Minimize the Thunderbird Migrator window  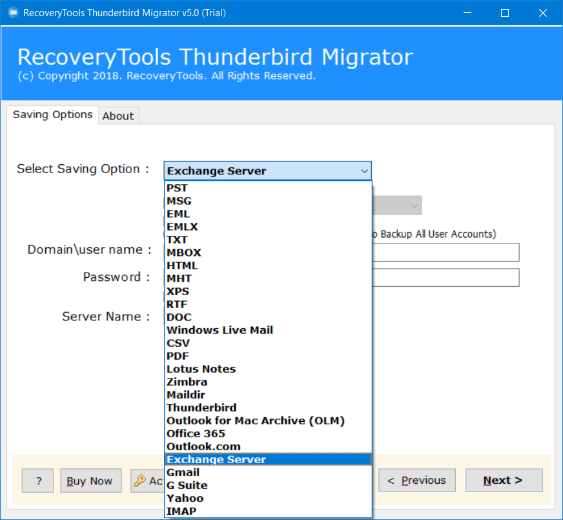pyautogui.click(x=467, y=13)
